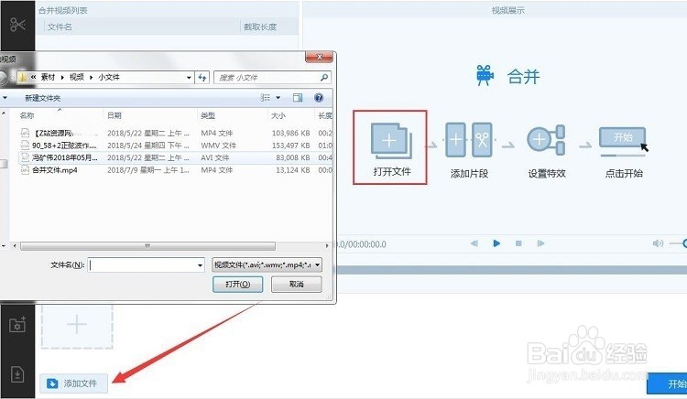Open the download sidebar icon

pyautogui.click(x=17, y=374)
